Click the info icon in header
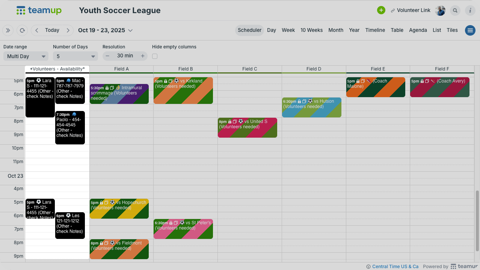 470,10
